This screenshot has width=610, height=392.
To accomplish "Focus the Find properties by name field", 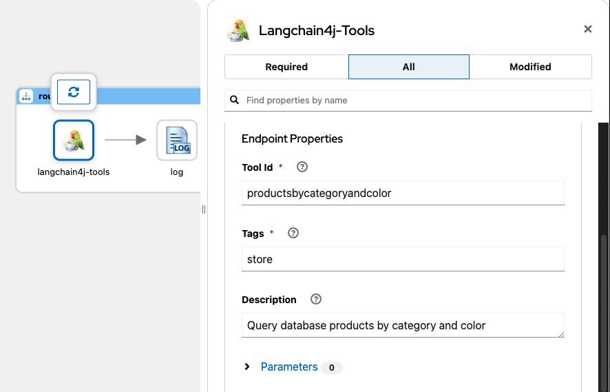I will (x=413, y=101).
